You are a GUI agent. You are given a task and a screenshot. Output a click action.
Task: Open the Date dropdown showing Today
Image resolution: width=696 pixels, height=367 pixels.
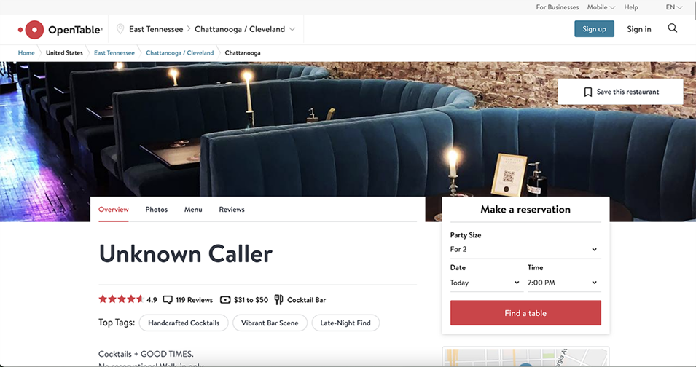pyautogui.click(x=485, y=283)
